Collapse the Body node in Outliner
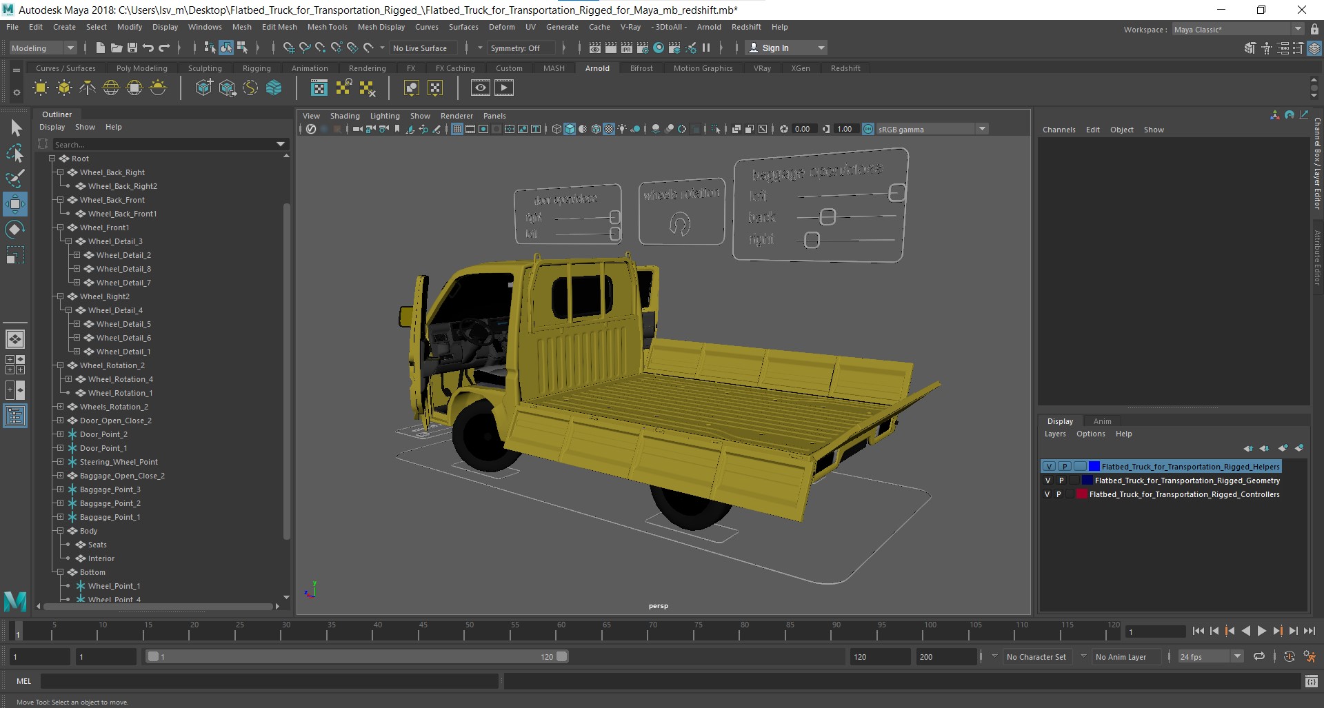Viewport: 1324px width, 708px height. pos(60,531)
